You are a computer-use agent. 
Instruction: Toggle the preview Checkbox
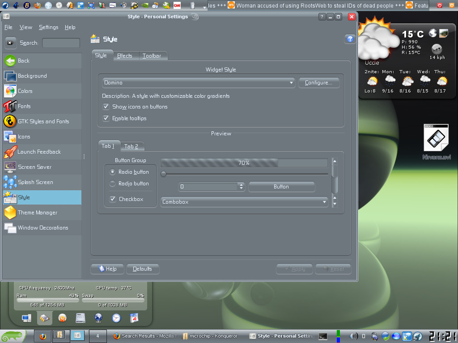[112, 199]
